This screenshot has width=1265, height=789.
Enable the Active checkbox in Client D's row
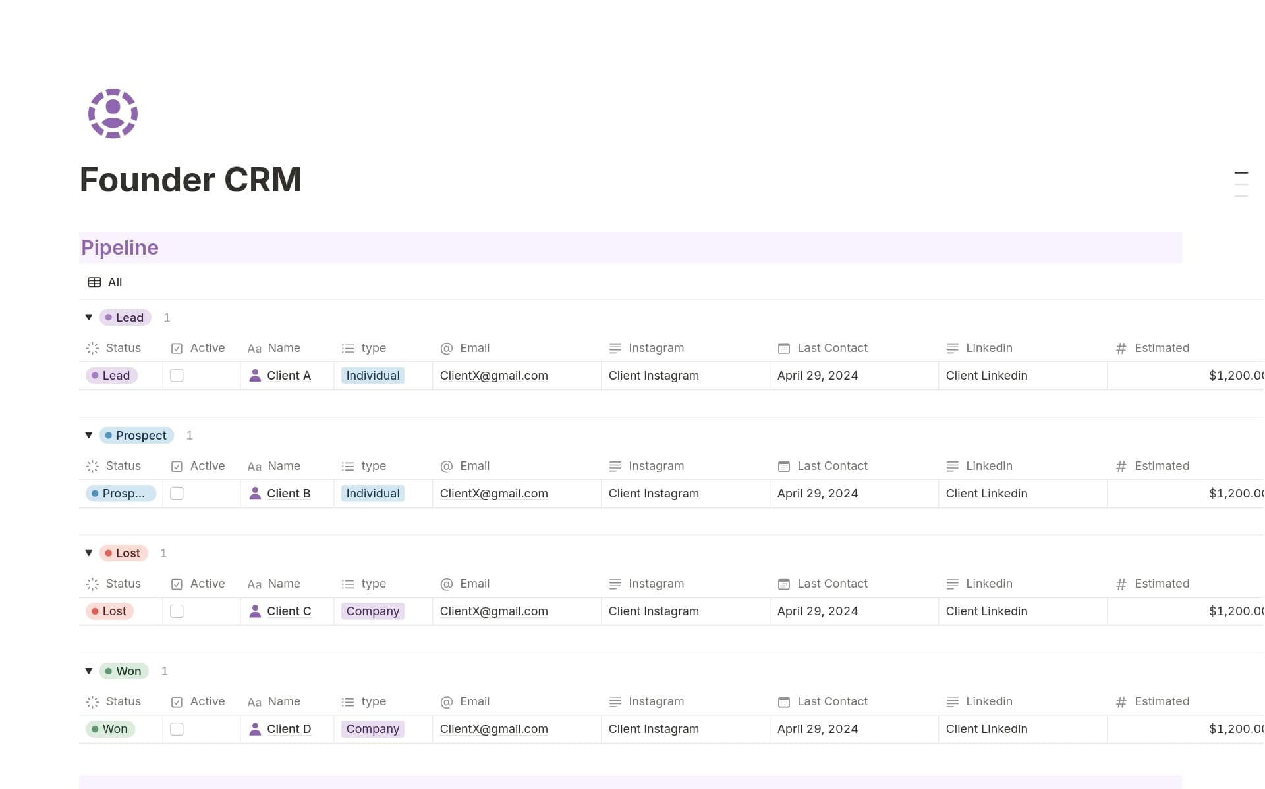pyautogui.click(x=177, y=728)
